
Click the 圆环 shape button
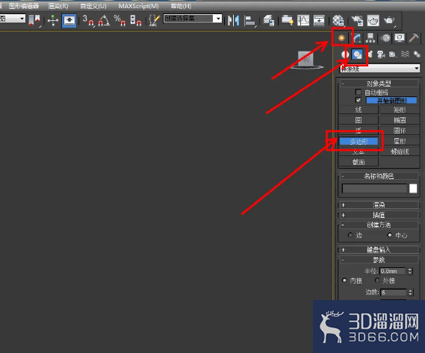click(400, 131)
